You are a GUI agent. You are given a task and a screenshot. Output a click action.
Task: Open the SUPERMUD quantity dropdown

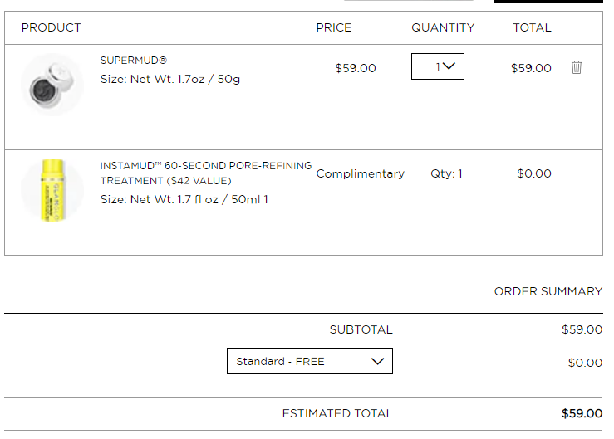[438, 66]
